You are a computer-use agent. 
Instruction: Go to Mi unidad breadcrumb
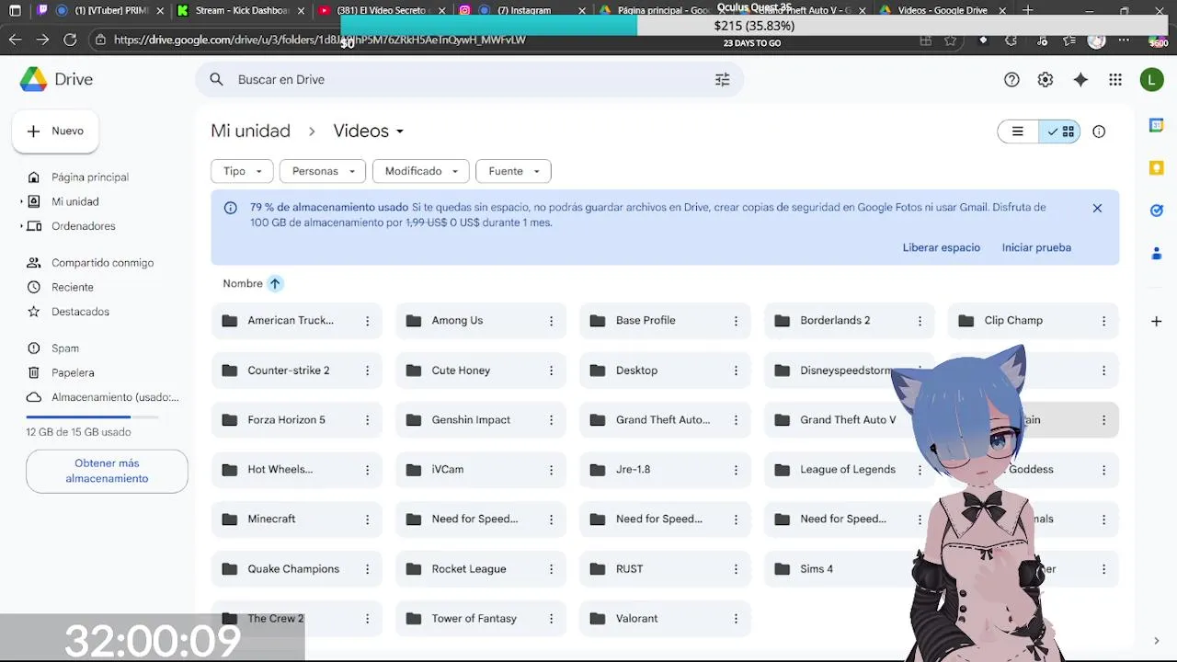coord(250,131)
